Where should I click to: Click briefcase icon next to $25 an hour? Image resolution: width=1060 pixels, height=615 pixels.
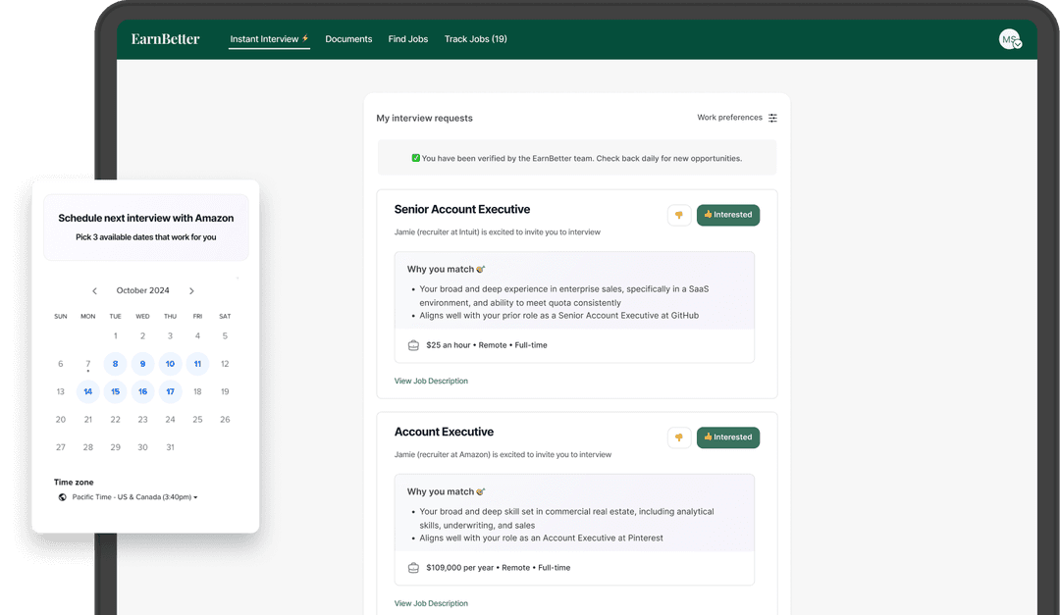click(x=413, y=345)
